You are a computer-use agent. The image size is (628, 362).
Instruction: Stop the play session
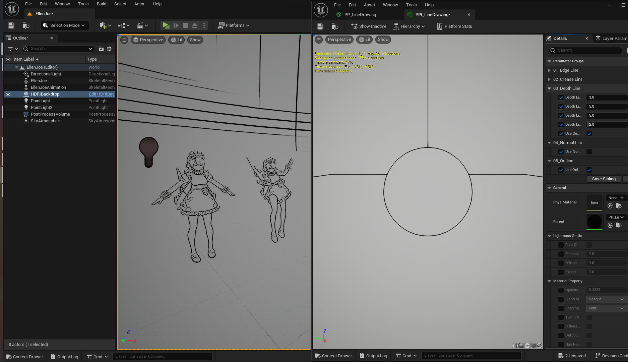coord(185,25)
